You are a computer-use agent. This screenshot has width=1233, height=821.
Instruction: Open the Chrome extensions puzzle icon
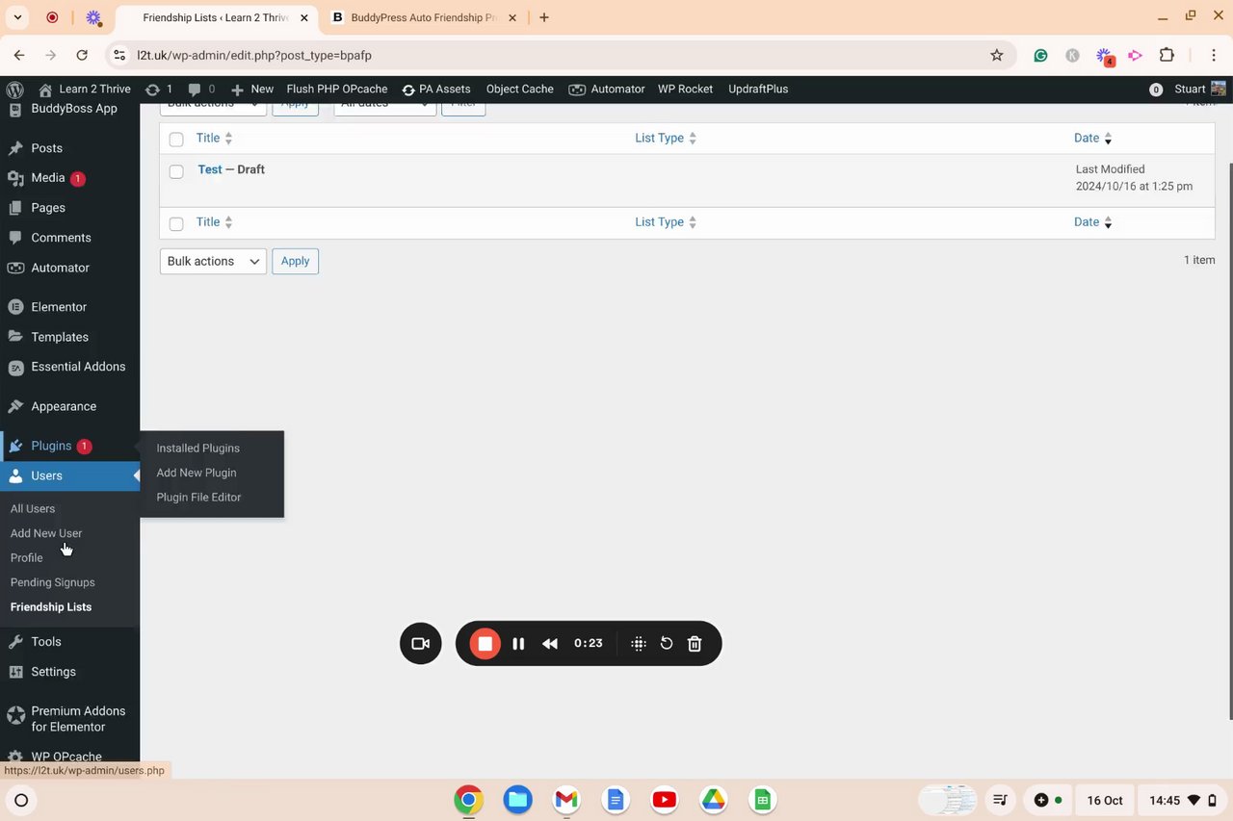1167,55
